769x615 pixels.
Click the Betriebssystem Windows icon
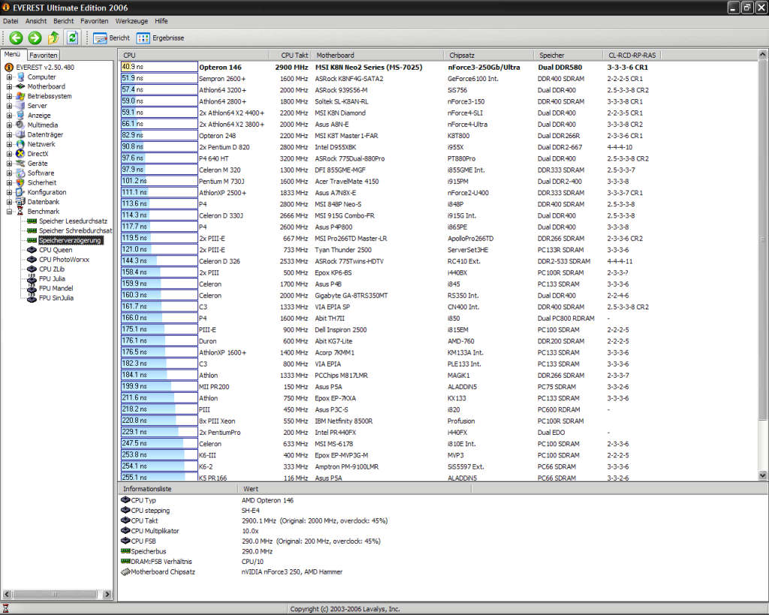coord(20,96)
